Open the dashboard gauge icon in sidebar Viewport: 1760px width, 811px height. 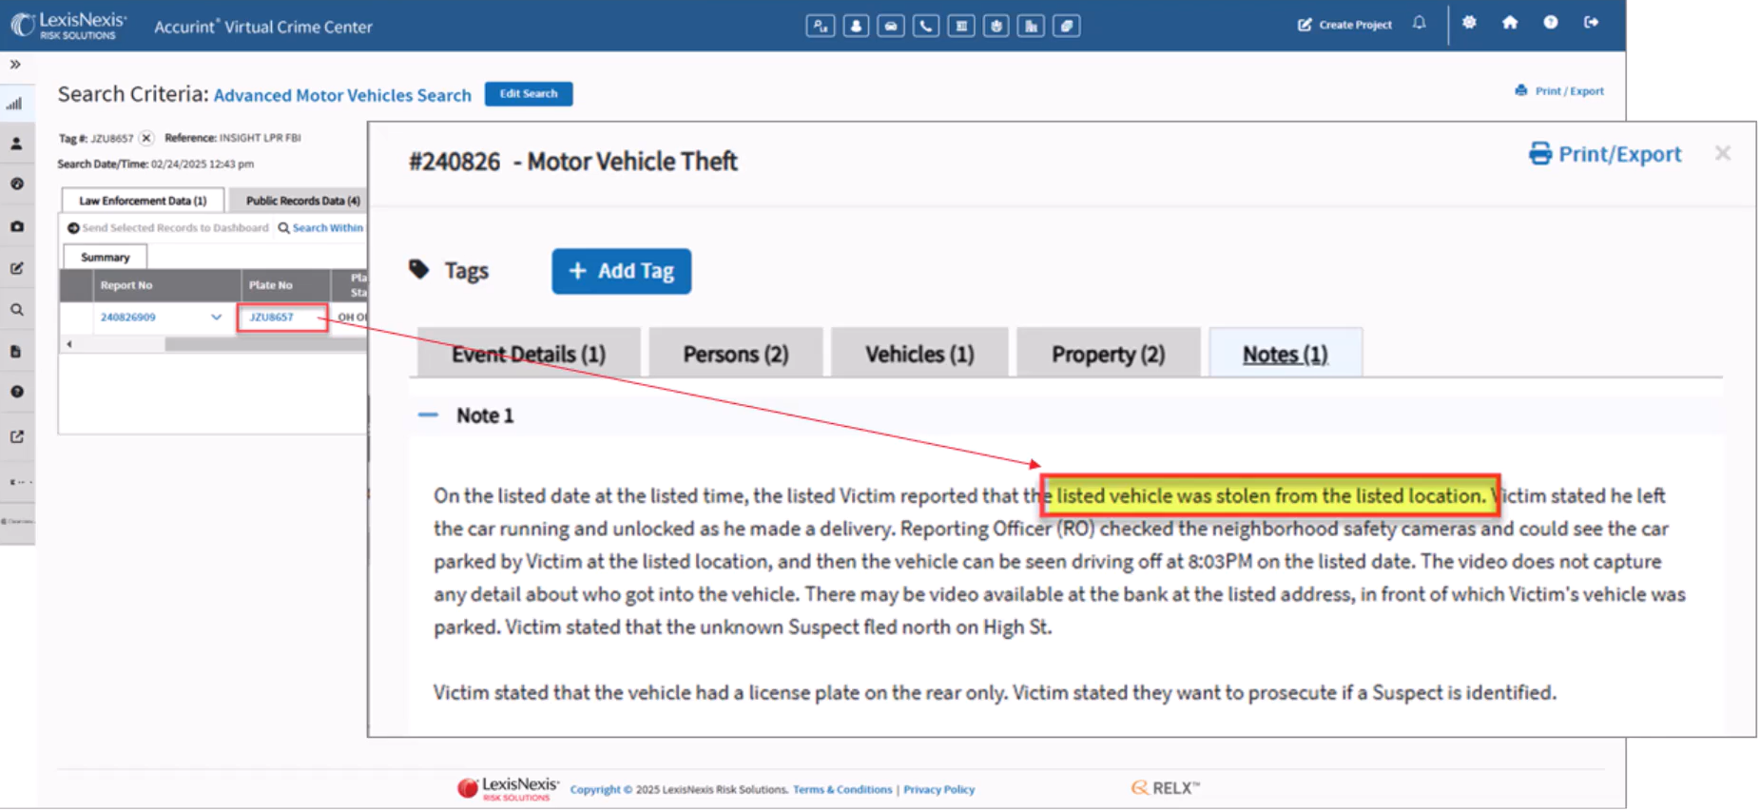(17, 184)
